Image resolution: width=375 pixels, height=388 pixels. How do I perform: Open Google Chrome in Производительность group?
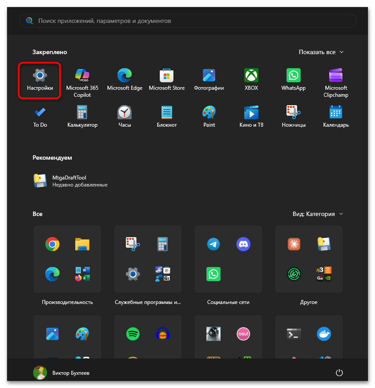click(52, 244)
